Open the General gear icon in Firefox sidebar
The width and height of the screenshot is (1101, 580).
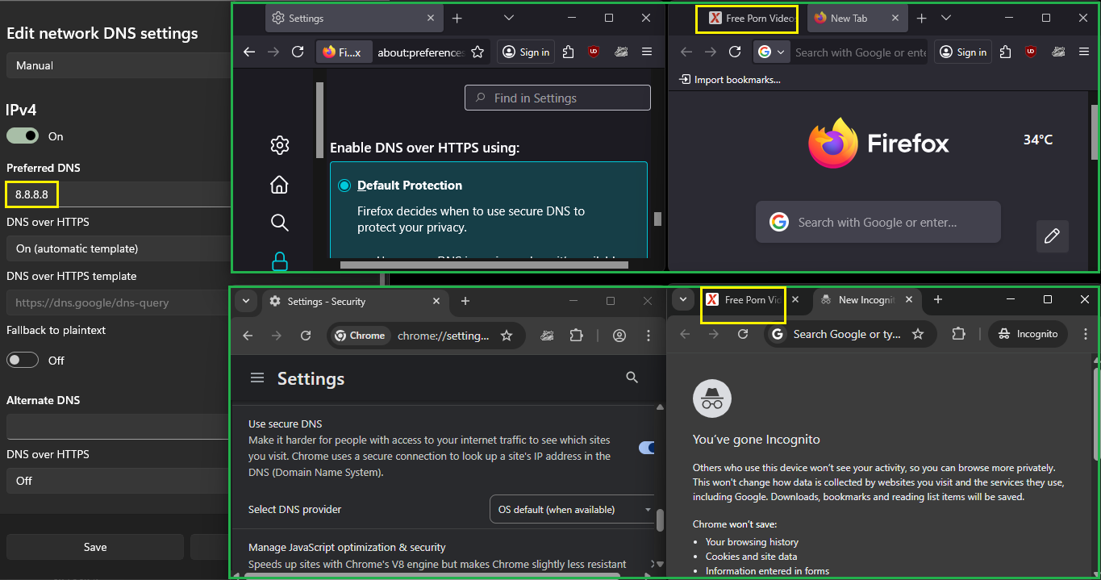[x=279, y=145]
